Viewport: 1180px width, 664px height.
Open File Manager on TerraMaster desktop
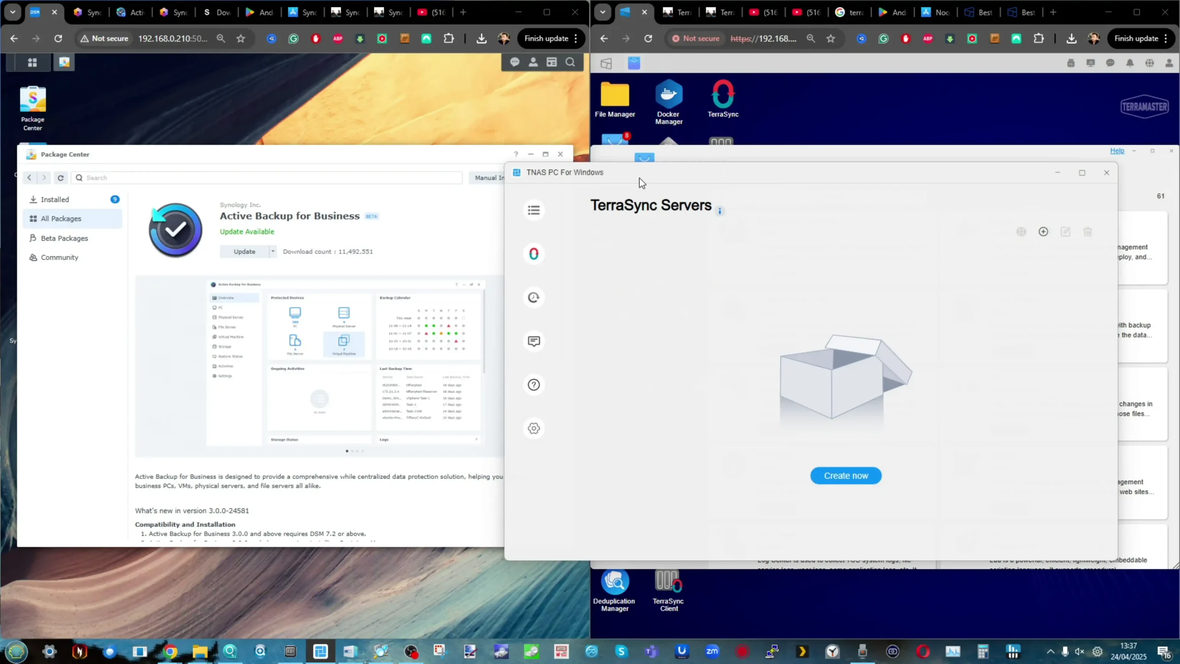tap(615, 100)
